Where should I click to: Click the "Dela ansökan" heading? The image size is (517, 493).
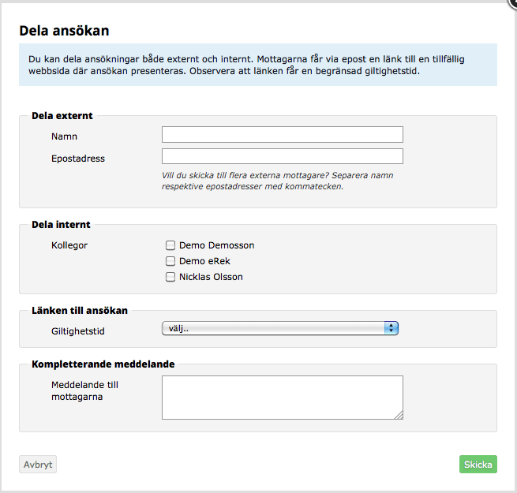coord(64,32)
